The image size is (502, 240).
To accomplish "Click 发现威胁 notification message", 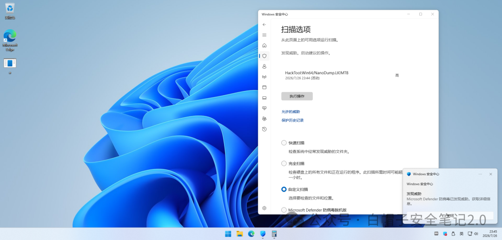I will tap(448, 199).
